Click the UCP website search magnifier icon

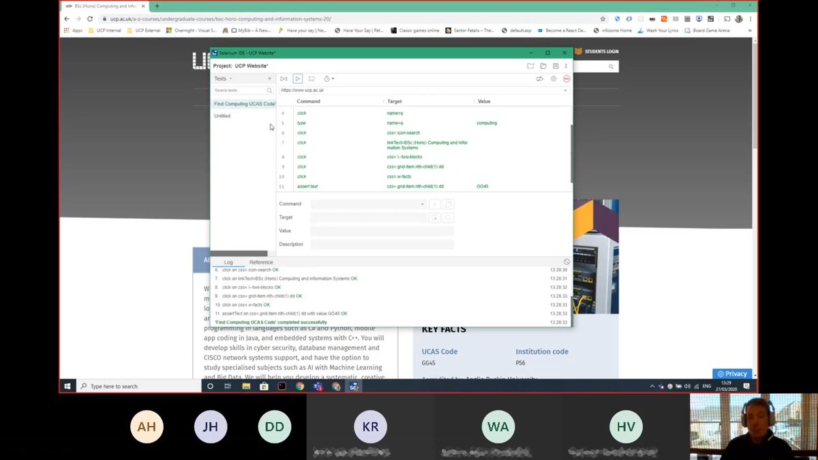pyautogui.click(x=611, y=67)
